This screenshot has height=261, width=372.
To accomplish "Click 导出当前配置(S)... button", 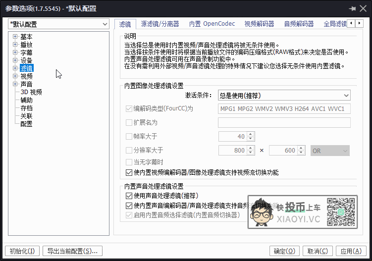I will tap(73, 251).
